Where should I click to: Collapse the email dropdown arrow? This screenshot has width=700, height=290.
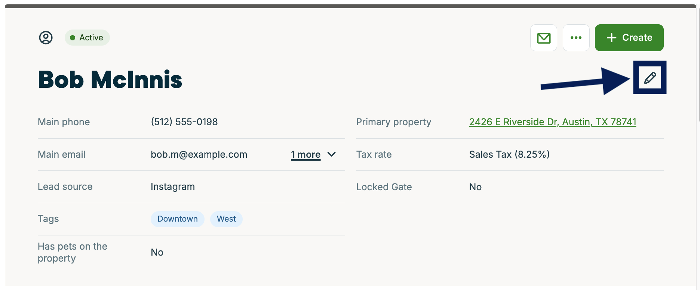coord(332,154)
